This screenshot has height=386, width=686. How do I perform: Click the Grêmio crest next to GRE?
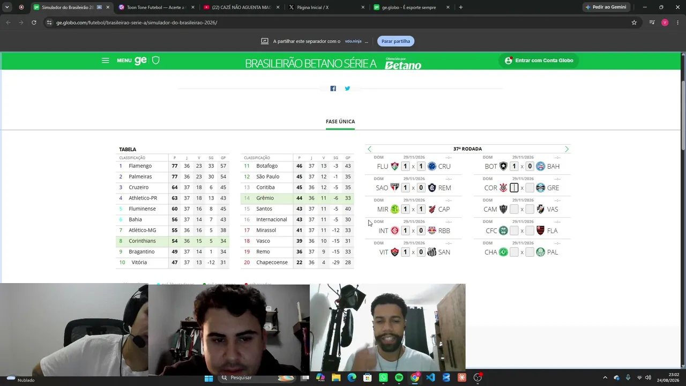[x=541, y=188]
